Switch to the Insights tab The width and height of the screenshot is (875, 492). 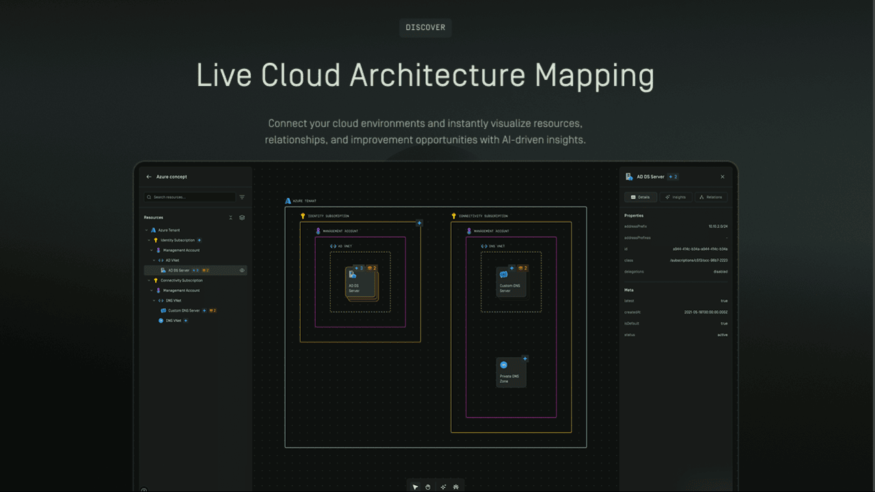675,197
